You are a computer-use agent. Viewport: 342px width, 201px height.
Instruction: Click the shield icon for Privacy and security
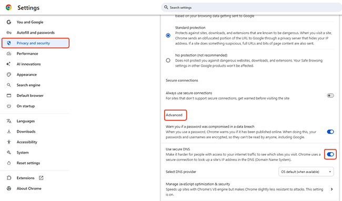tap(9, 43)
